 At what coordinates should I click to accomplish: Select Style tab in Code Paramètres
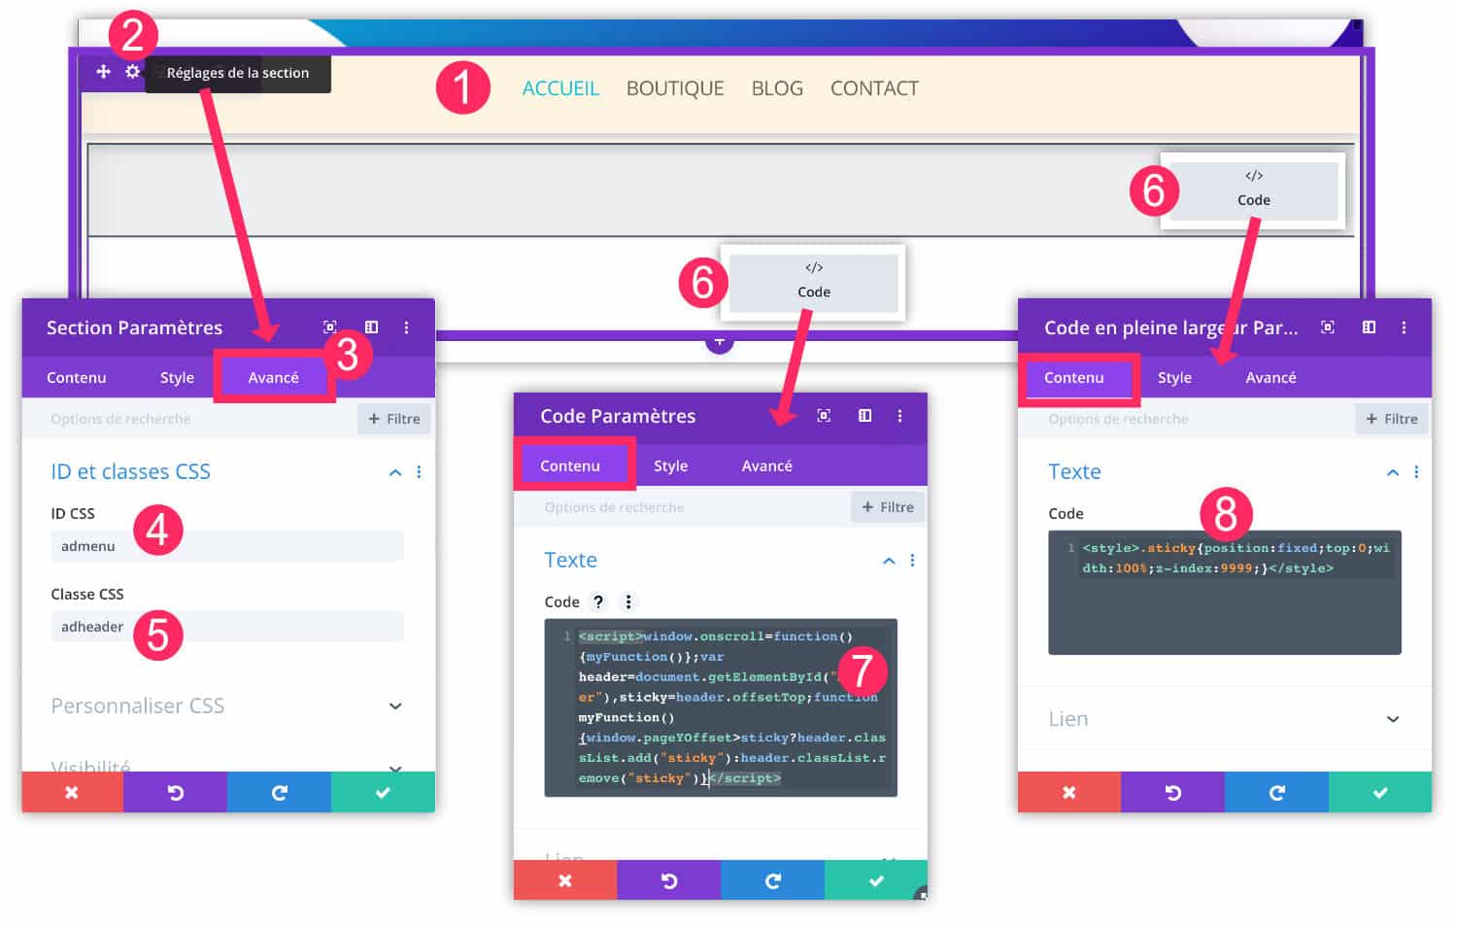coord(670,465)
